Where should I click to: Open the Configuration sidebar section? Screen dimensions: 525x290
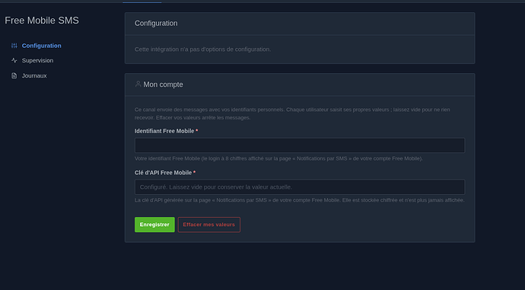pyautogui.click(x=42, y=46)
